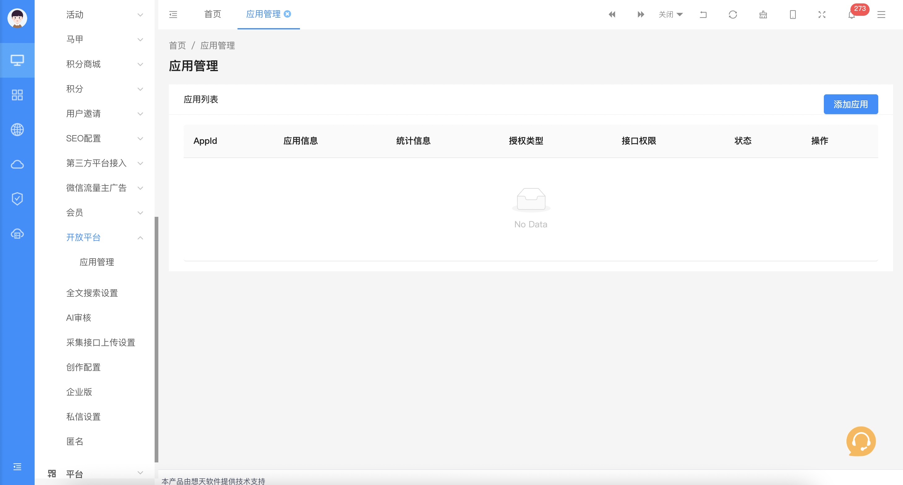This screenshot has height=485, width=903.
Task: Toggle sidebar with the menu fold icon
Action: [173, 14]
